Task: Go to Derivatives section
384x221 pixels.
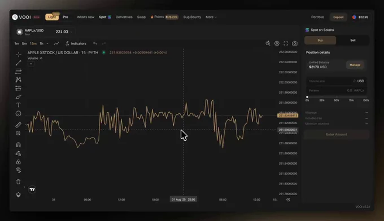Action: (124, 17)
